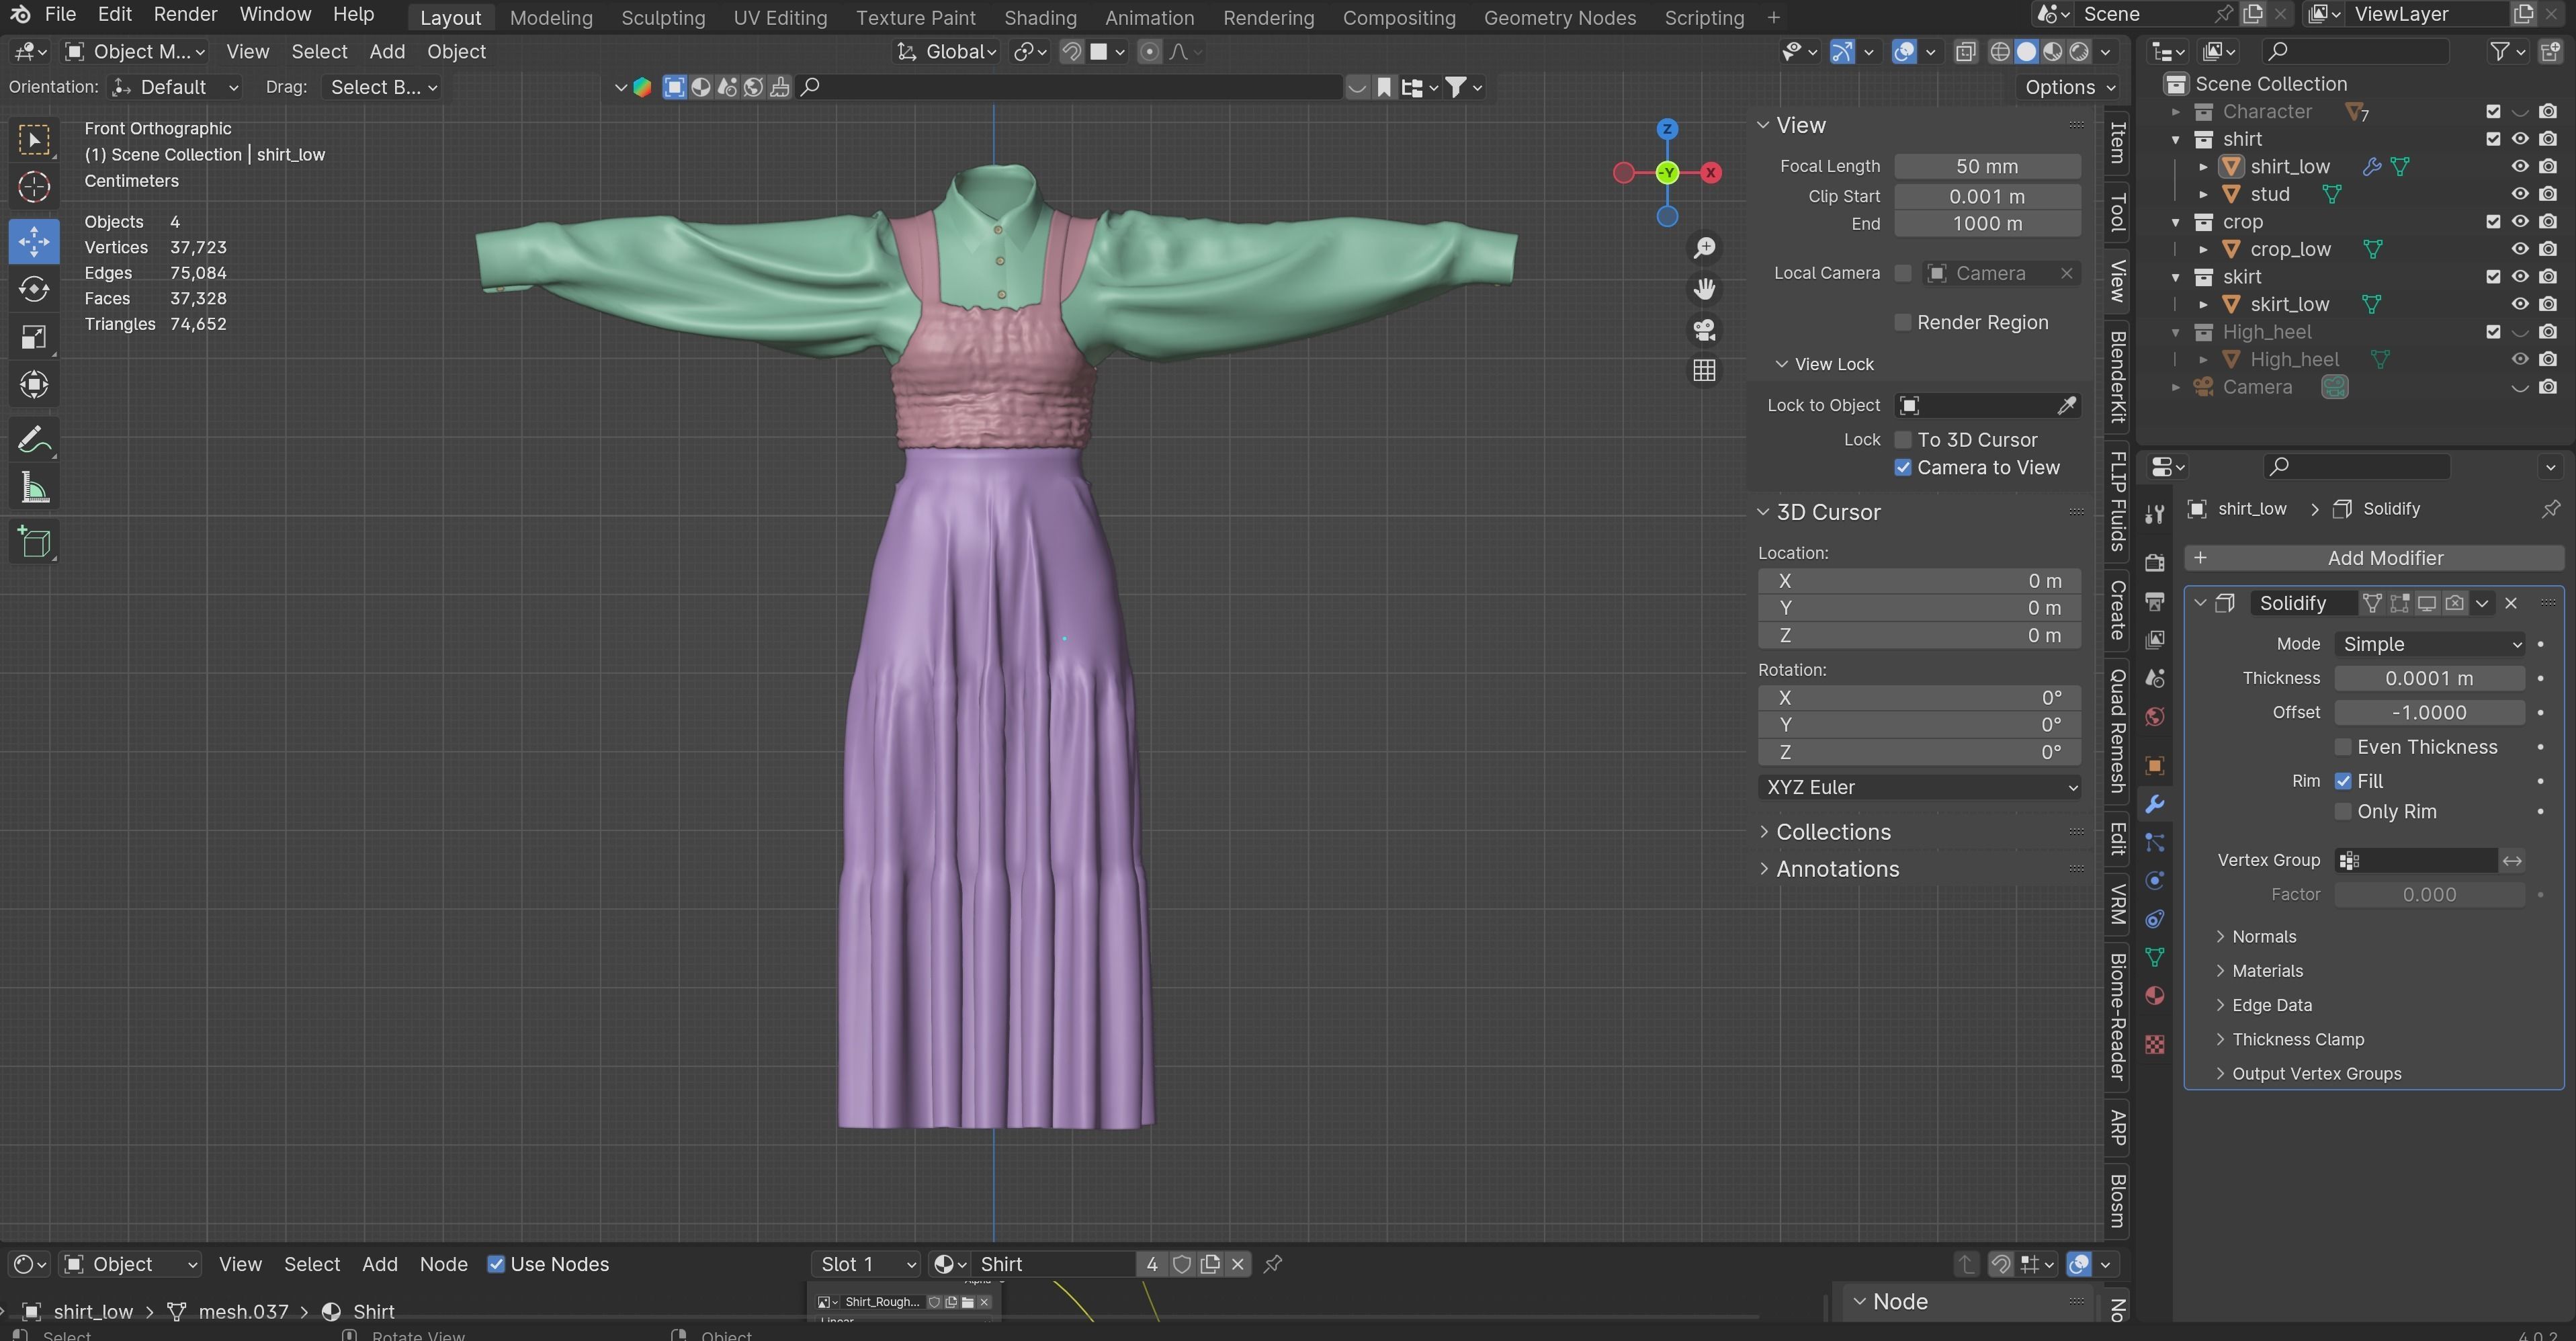Switch to rendered viewport shading
2576x1341 pixels.
2079,52
